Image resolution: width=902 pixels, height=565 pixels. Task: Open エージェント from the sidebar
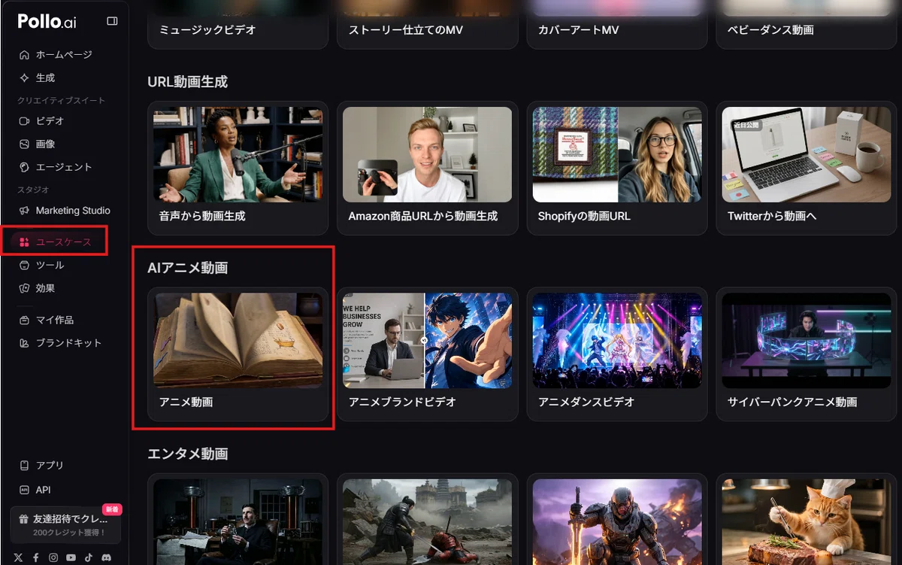click(x=64, y=167)
